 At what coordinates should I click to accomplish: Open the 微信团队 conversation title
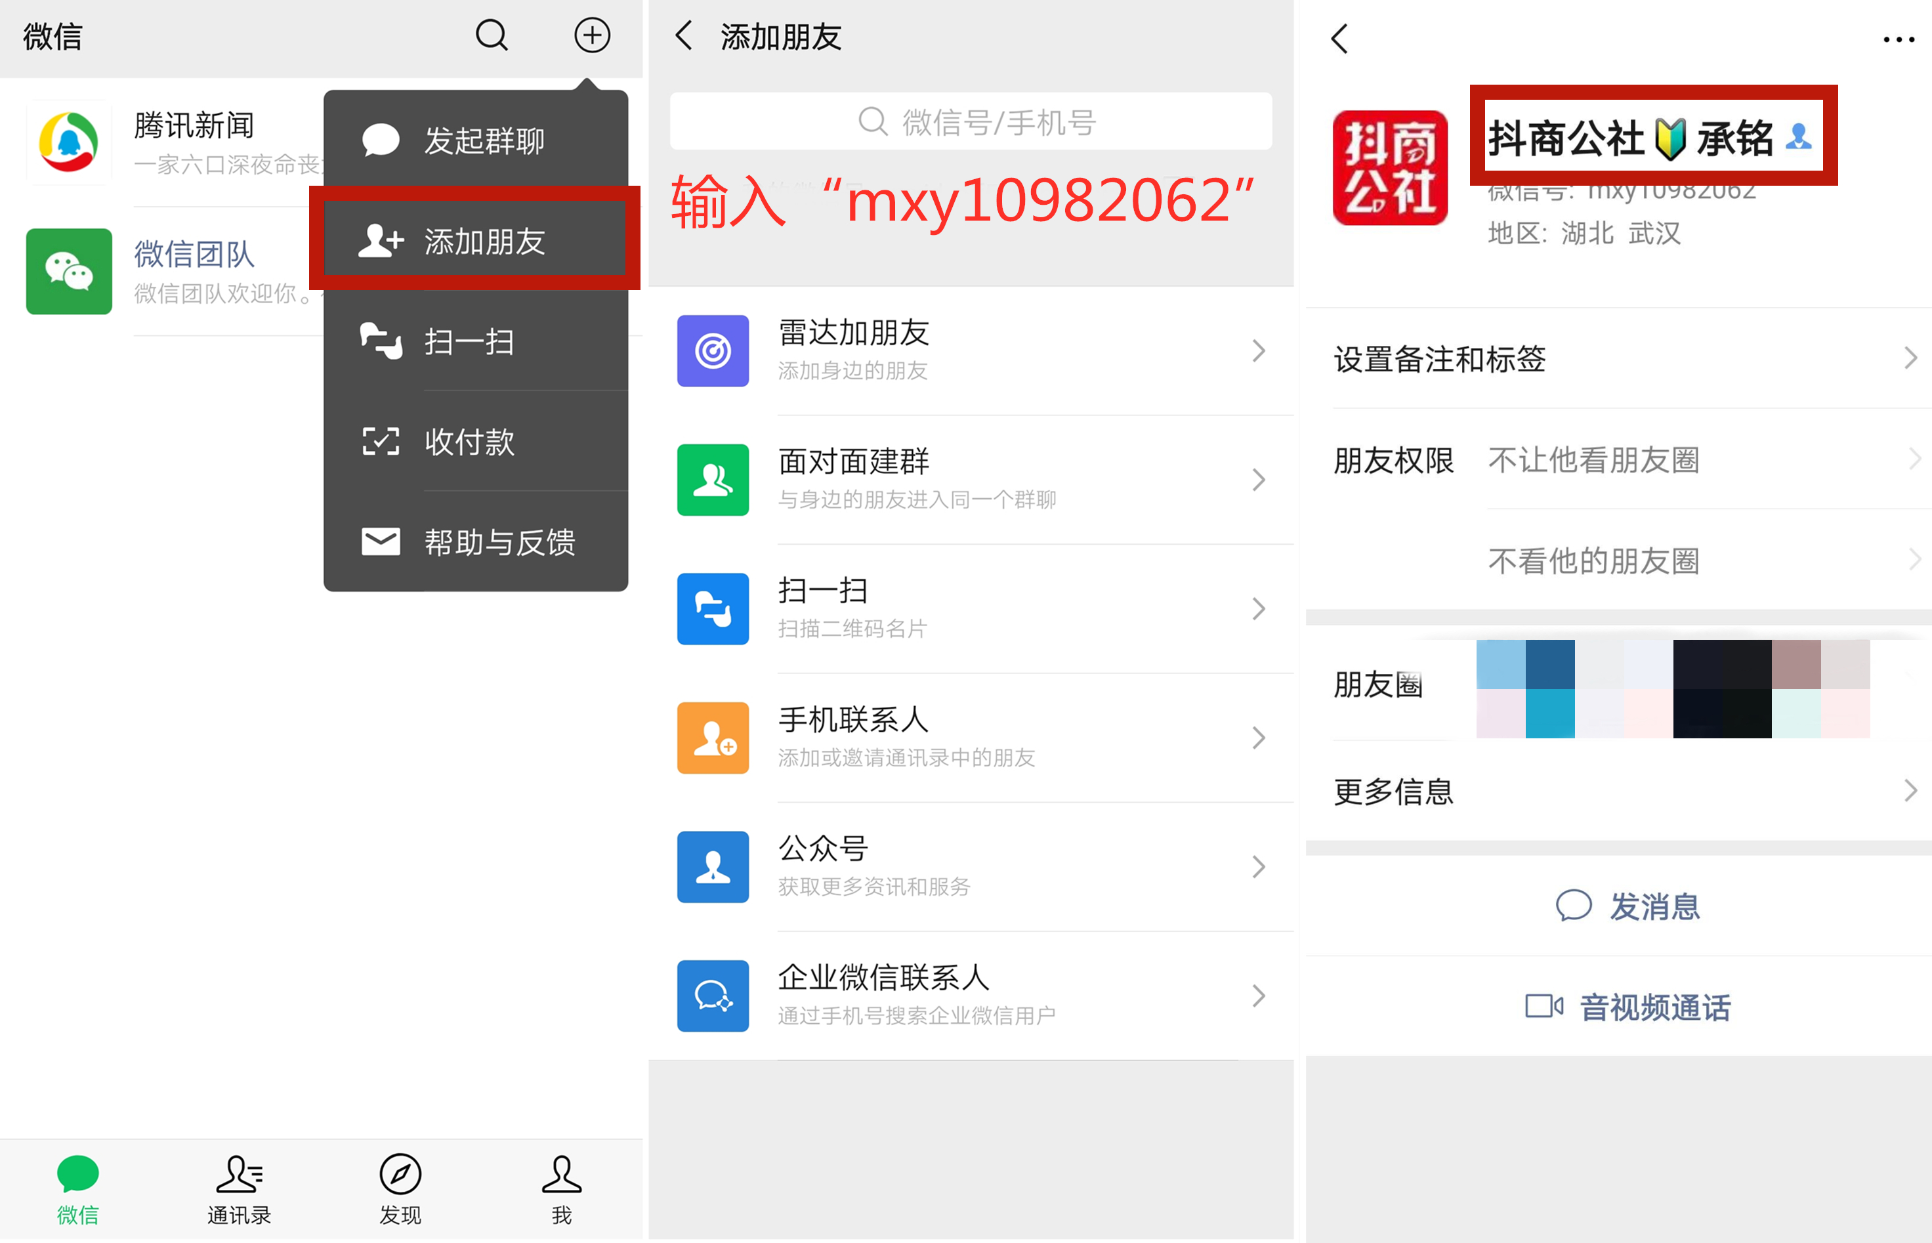point(194,254)
